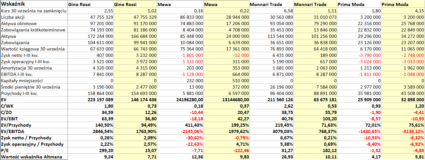The width and height of the screenshot is (425, 160).
Task: Click the EV/EBITDA cell '-3139,12%'
Action: coord(403,131)
